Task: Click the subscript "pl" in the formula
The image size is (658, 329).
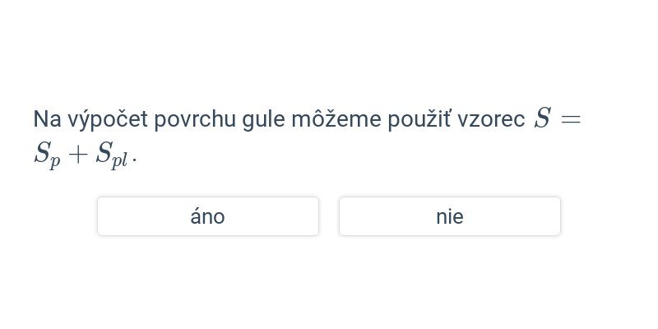Action: point(119,162)
